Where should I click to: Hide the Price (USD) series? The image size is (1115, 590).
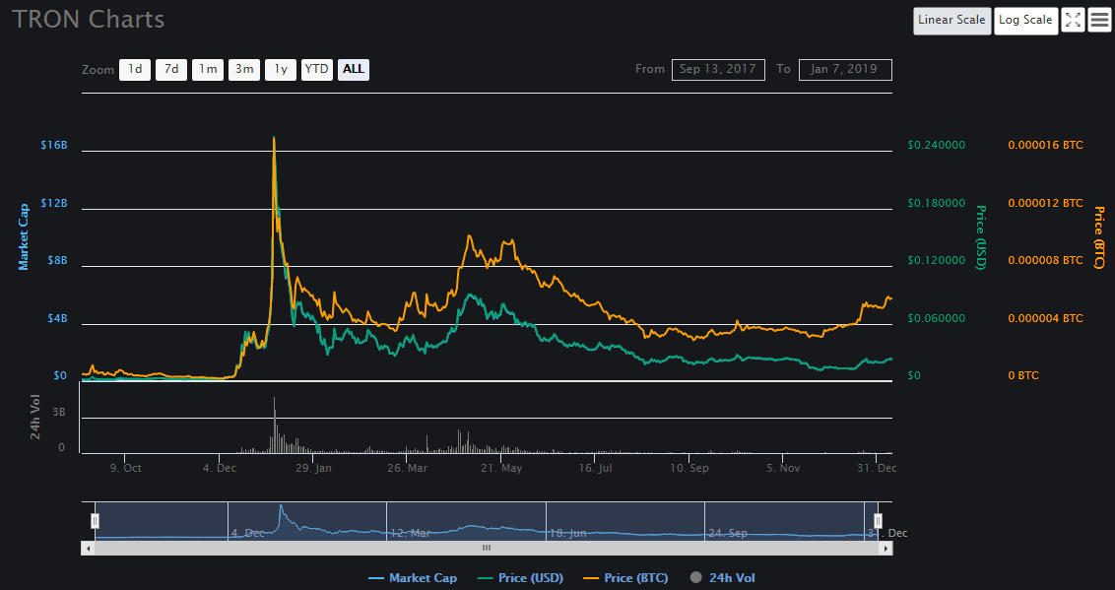click(x=523, y=578)
